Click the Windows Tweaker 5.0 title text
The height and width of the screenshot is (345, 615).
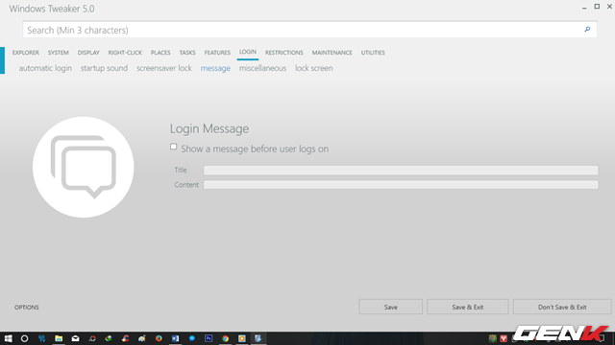[x=52, y=9]
